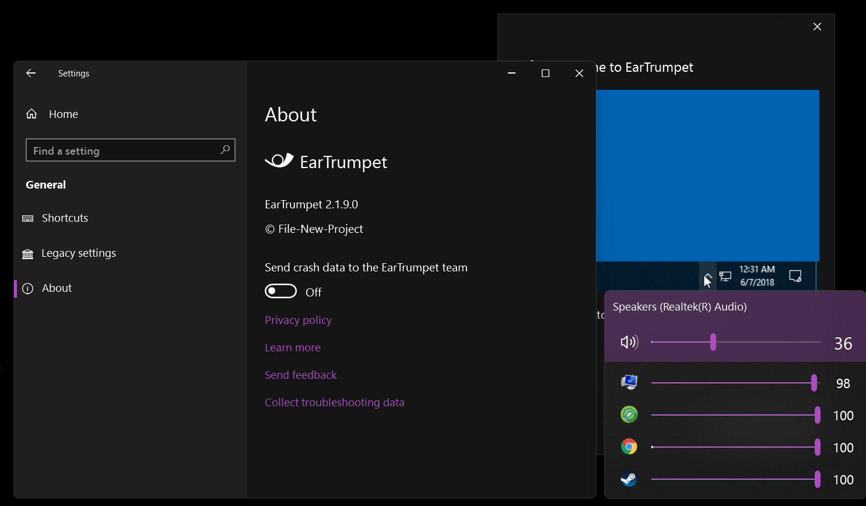Follow the 'Learn more' link
This screenshot has height=506, width=866.
[x=293, y=347]
